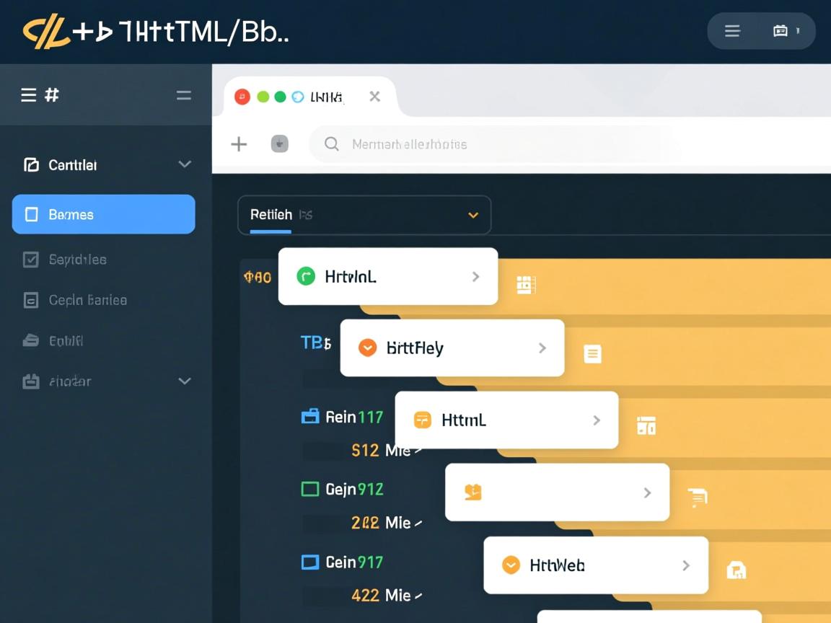831x623 pixels.
Task: Click the house icon on bottom yellow bar
Action: [x=736, y=570]
